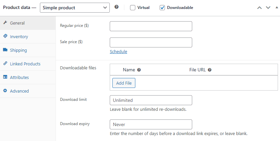Uncheck the Downloadable checkbox
This screenshot has height=141, width=280.
[162, 8]
